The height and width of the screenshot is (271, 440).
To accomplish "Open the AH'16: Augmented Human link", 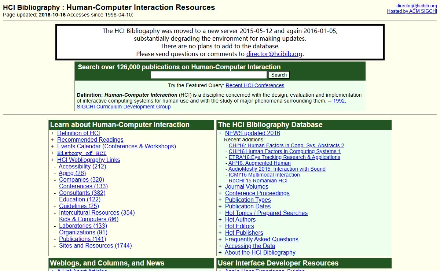I will coord(259,163).
